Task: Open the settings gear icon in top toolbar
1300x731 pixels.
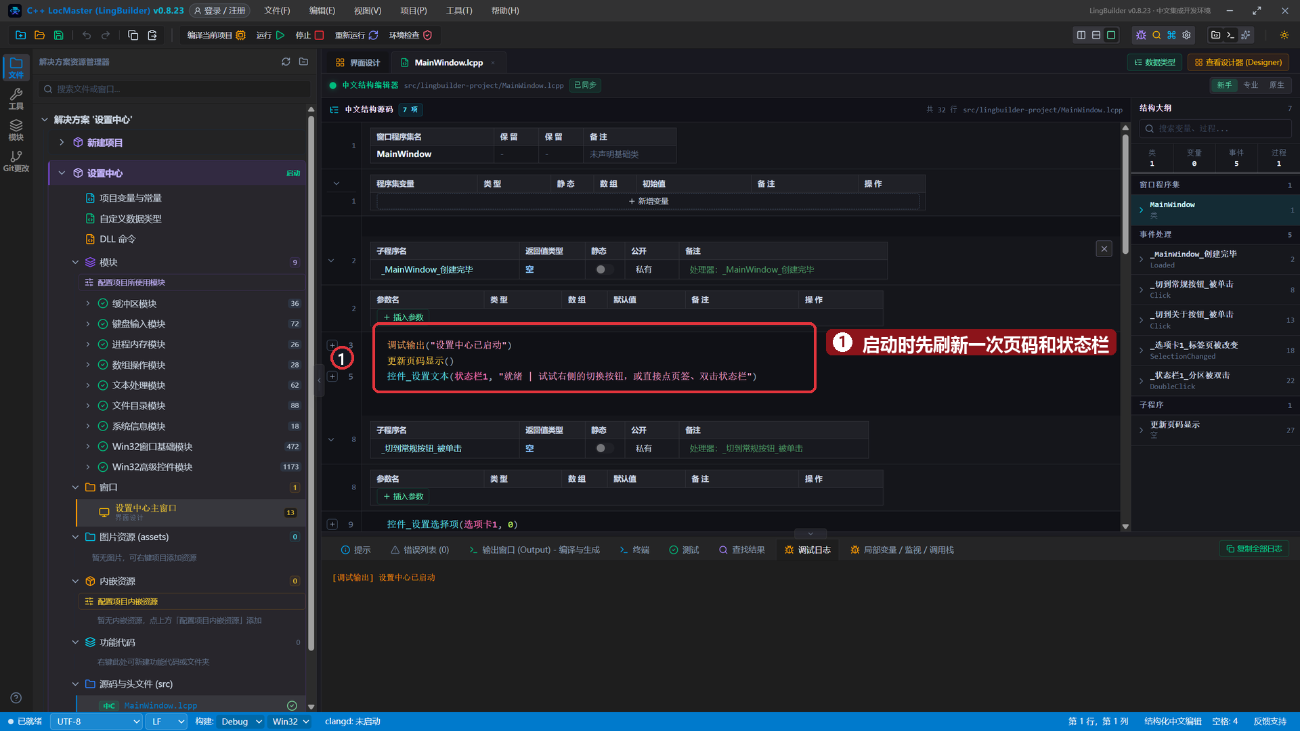Action: (1186, 35)
